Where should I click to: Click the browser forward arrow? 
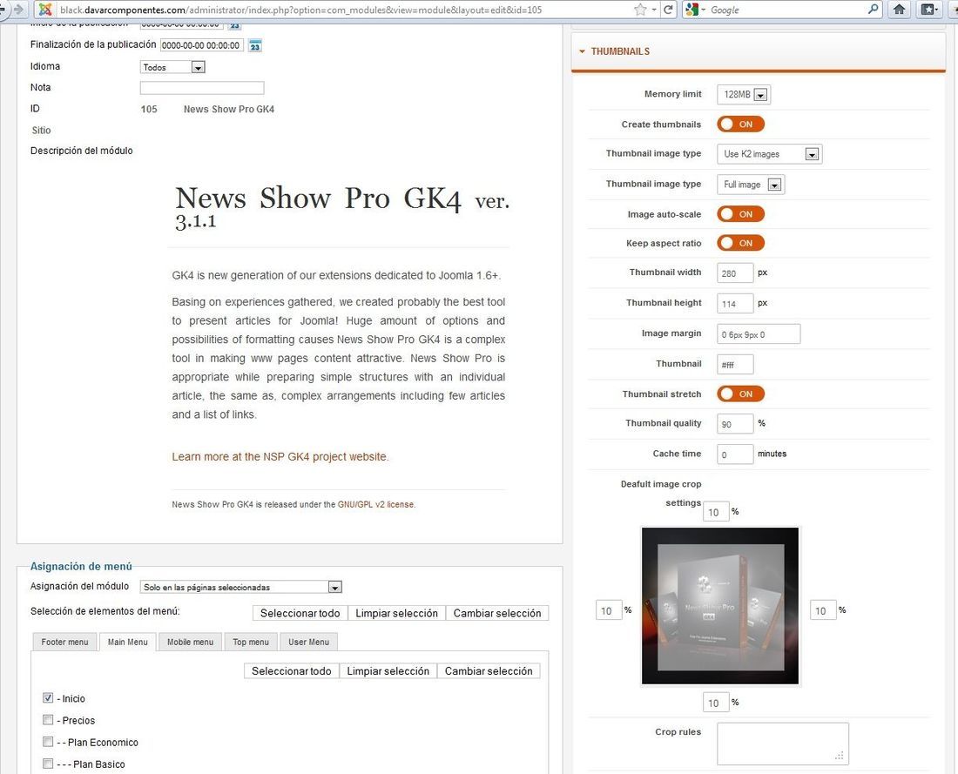(18, 10)
